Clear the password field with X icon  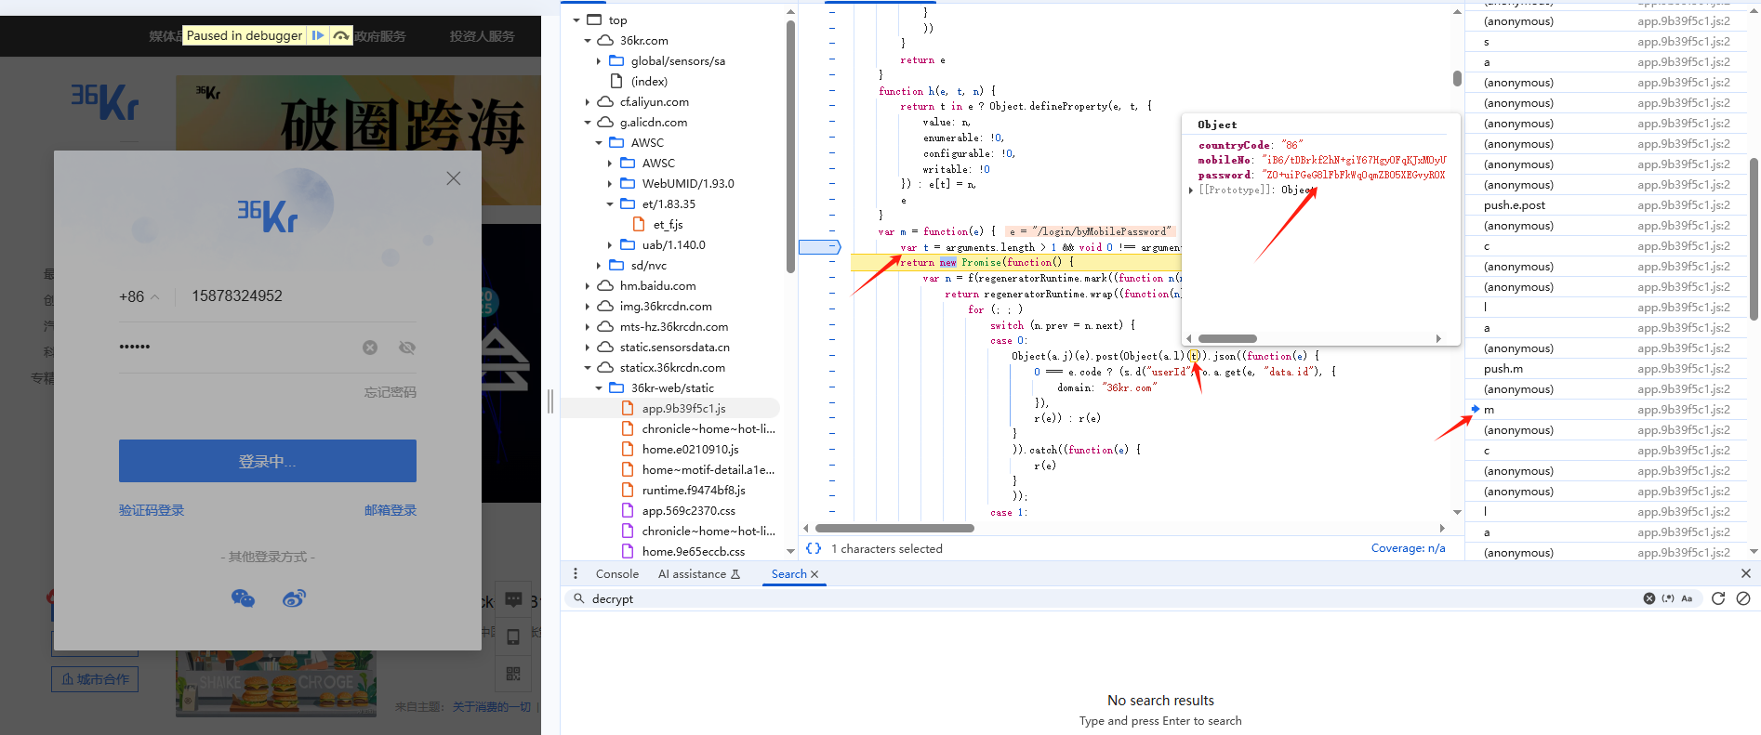click(x=370, y=348)
